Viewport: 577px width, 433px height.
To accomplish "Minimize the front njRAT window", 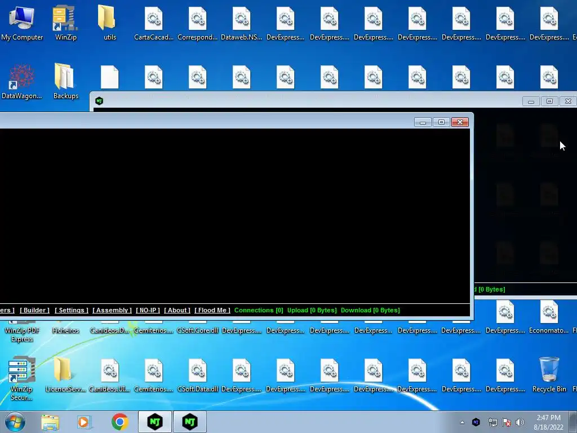I will pyautogui.click(x=423, y=122).
